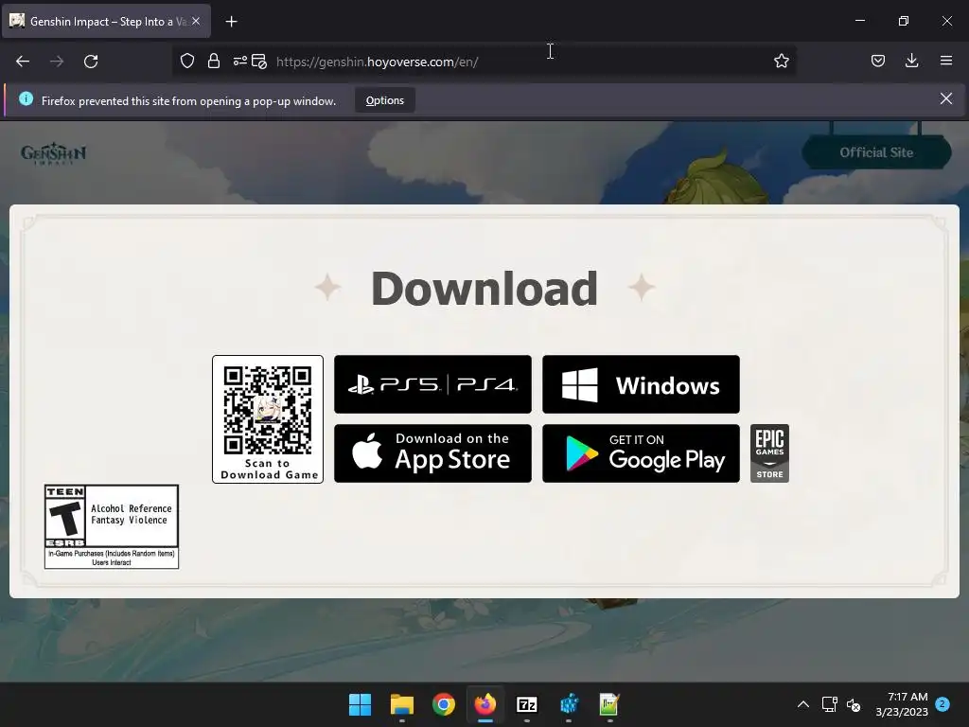Reload the current page
969x727 pixels.
pos(91,62)
